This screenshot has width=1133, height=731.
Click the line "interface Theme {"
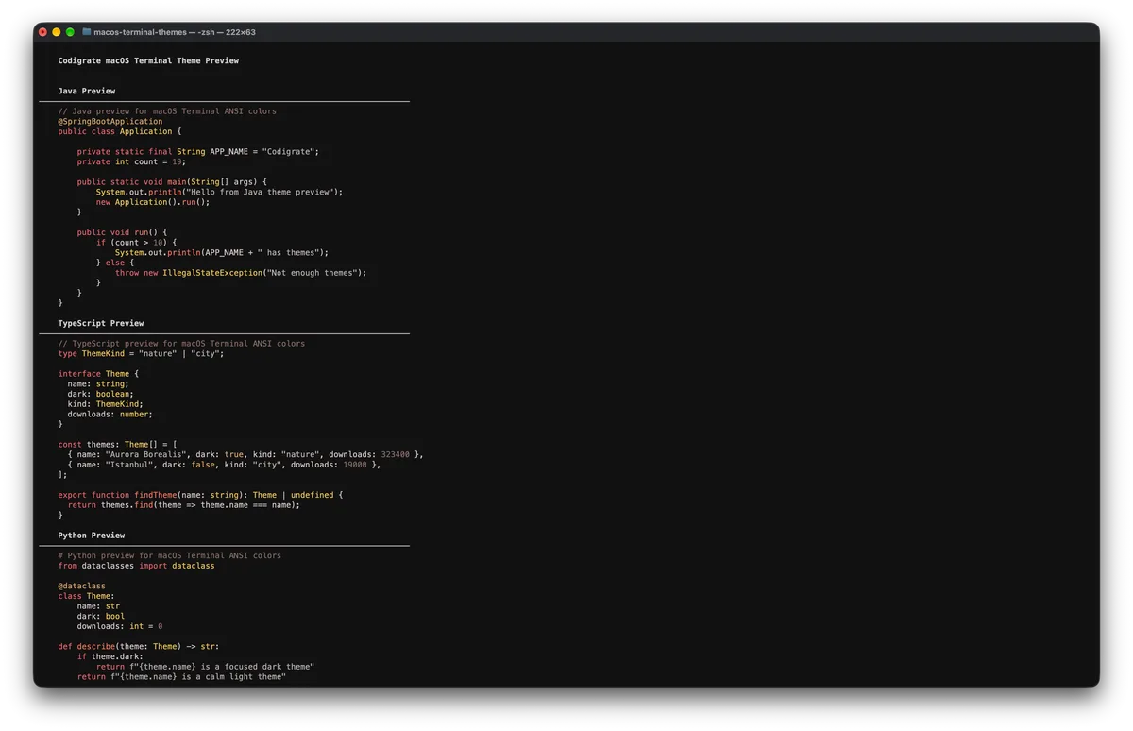coord(99,374)
